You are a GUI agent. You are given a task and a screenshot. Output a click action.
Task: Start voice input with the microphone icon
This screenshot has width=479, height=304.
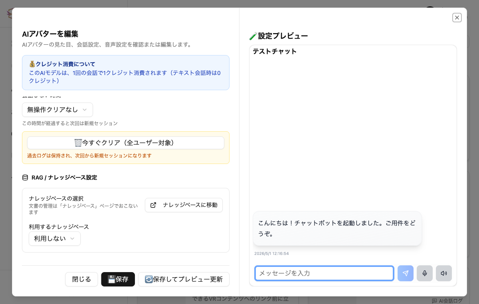(x=425, y=273)
